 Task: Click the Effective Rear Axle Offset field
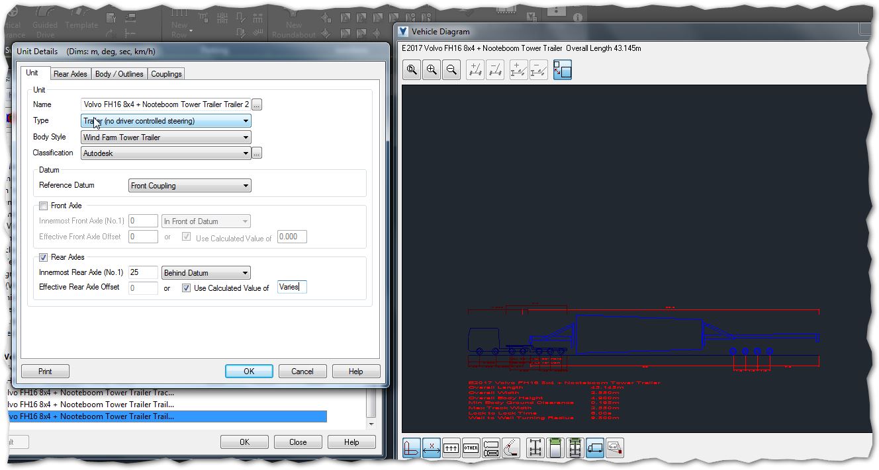click(x=143, y=288)
